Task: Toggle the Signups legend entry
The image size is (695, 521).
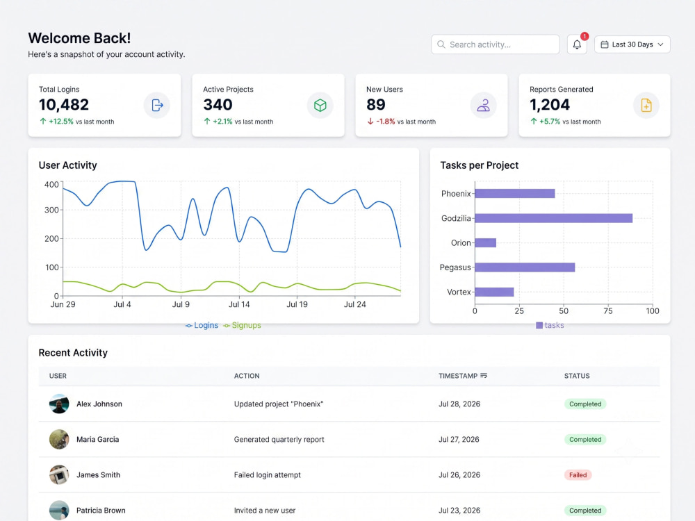Action: tap(242, 325)
